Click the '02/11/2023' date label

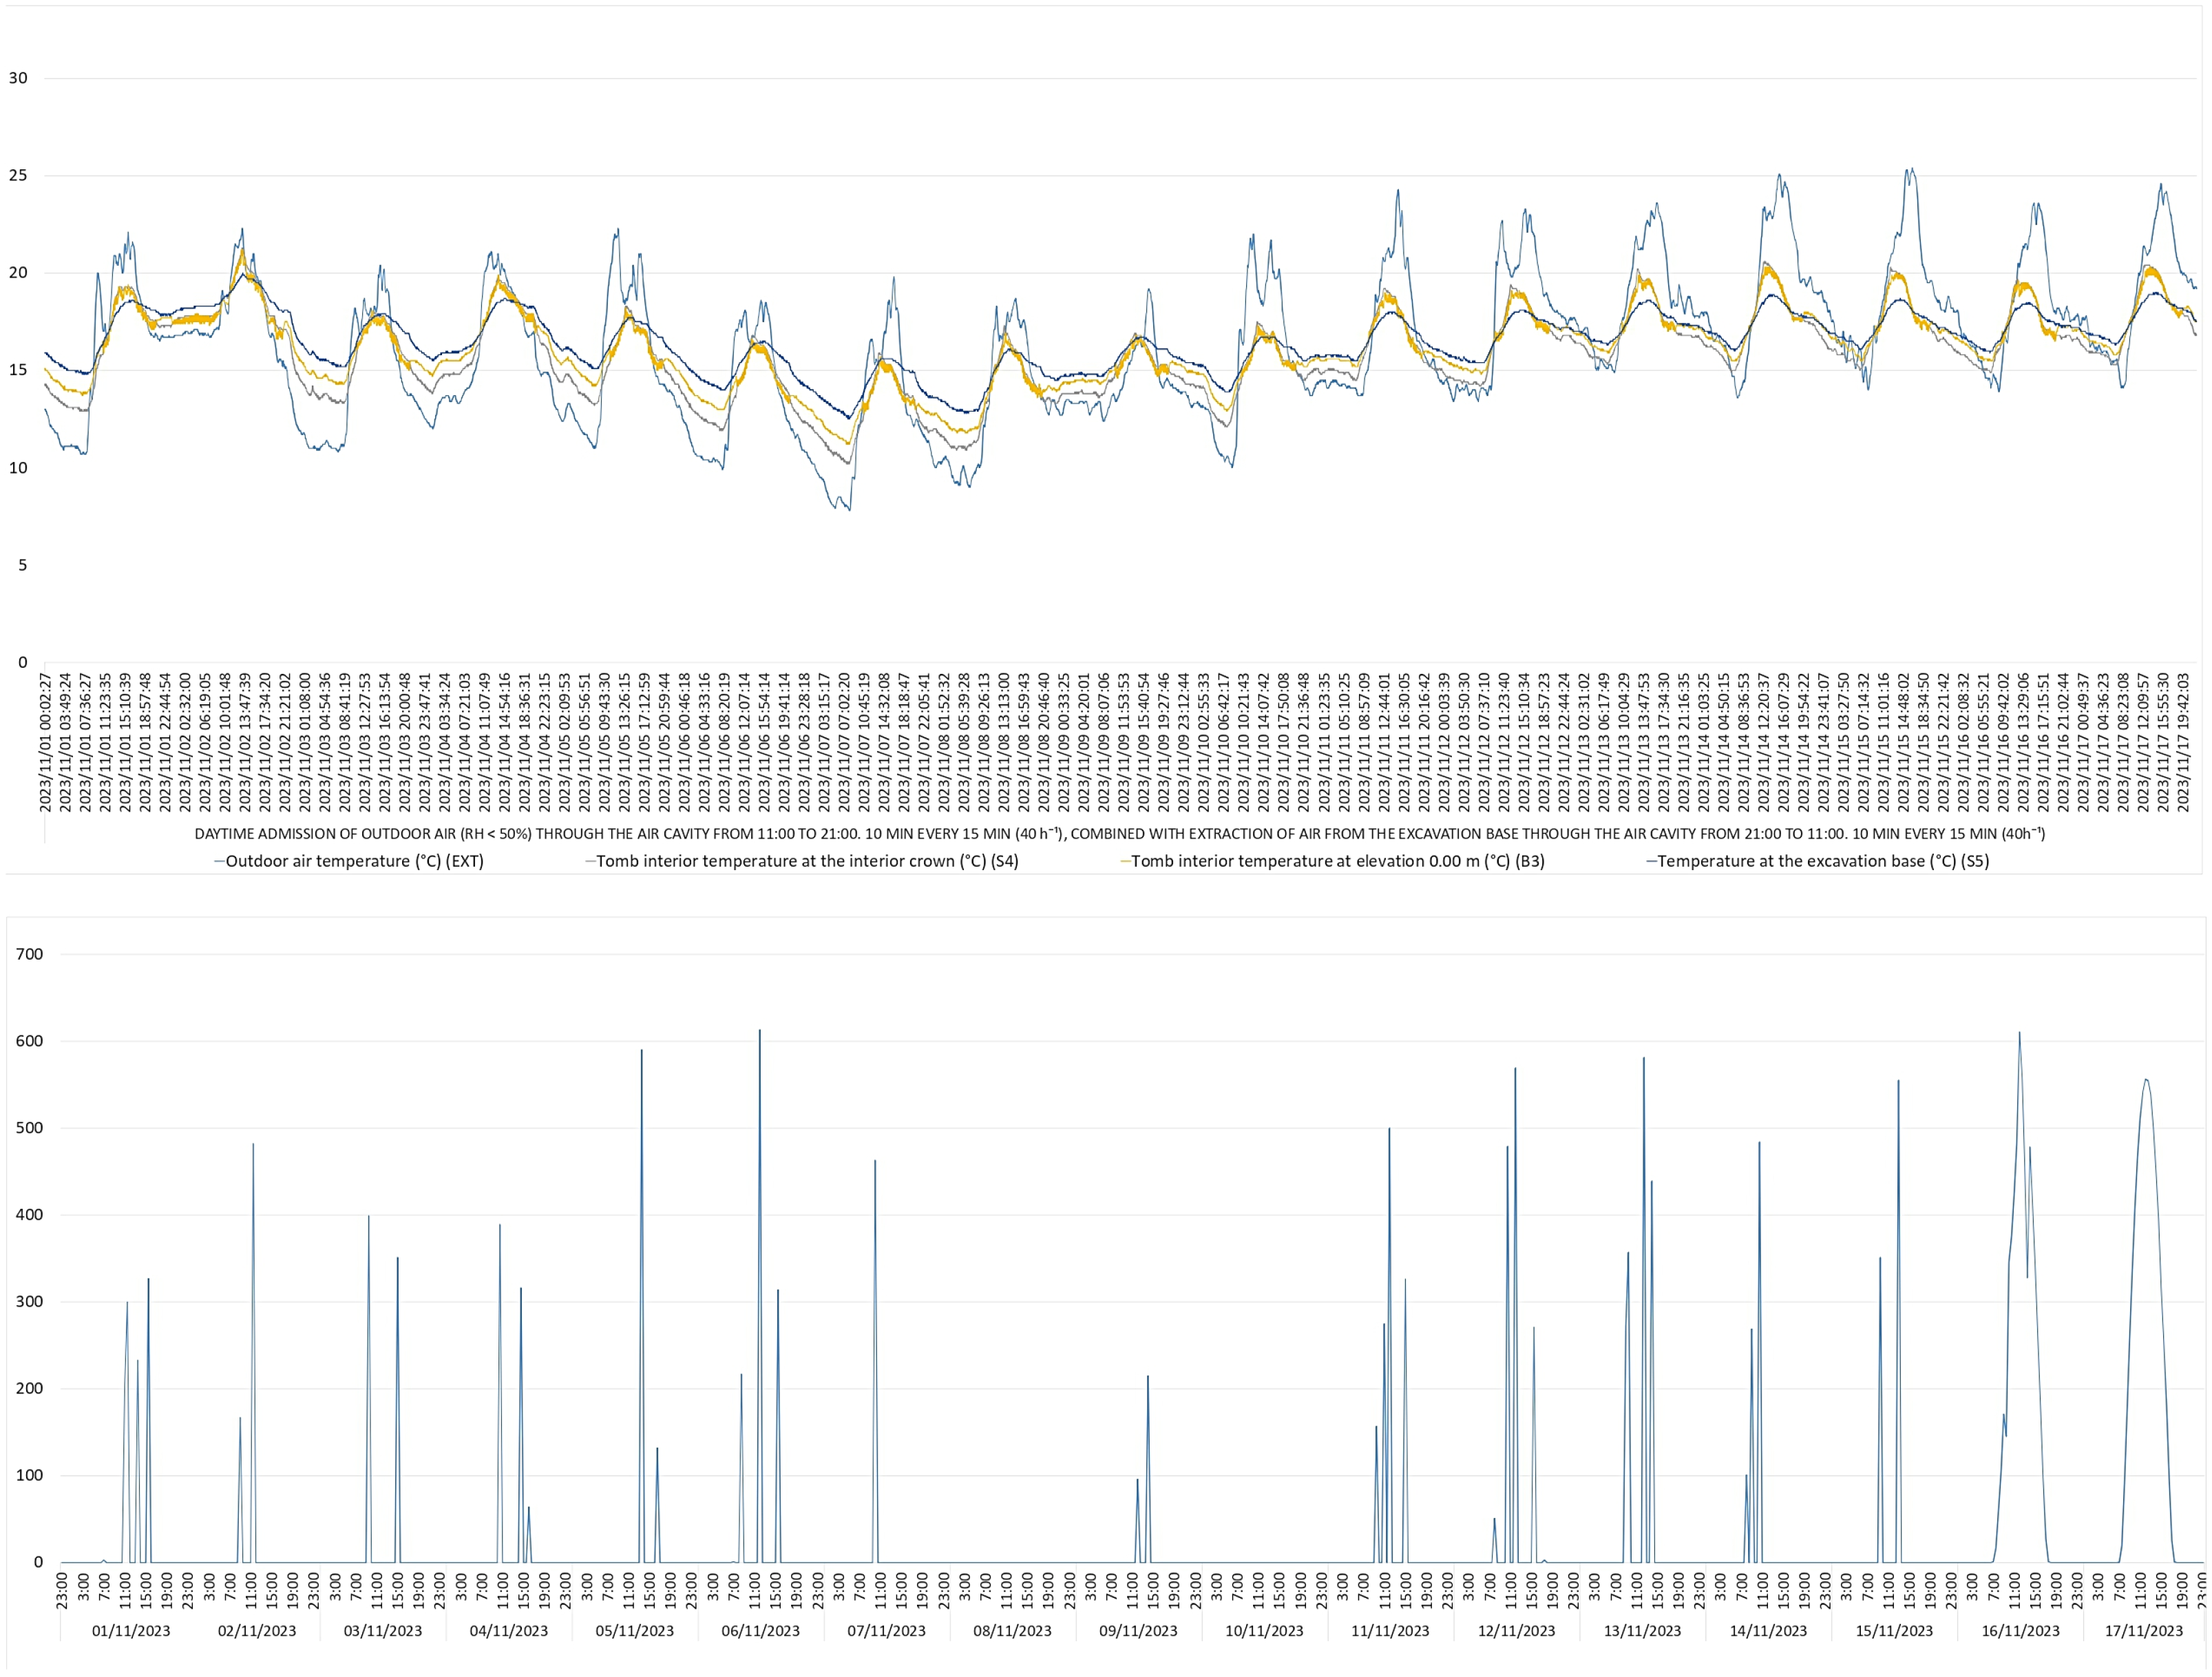[x=257, y=1631]
